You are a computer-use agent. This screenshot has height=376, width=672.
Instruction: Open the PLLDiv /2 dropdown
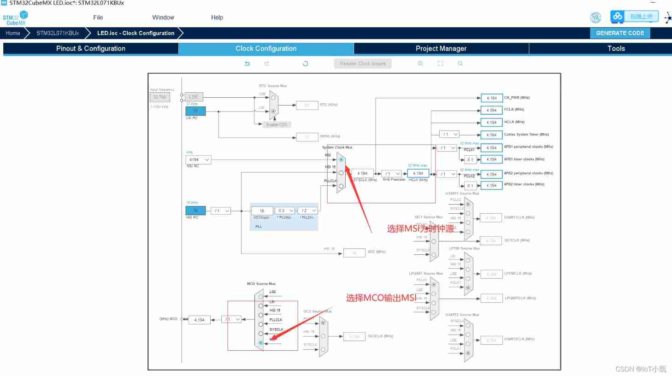tap(308, 211)
